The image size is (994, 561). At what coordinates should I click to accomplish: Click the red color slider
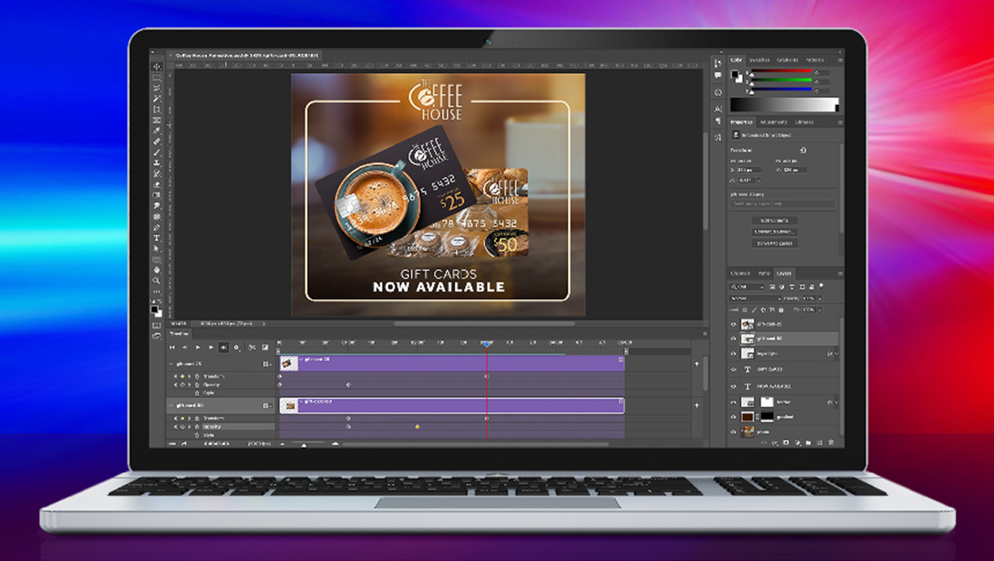782,71
